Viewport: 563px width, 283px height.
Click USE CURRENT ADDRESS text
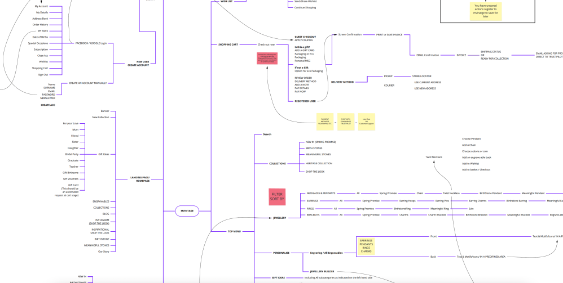[x=428, y=82]
